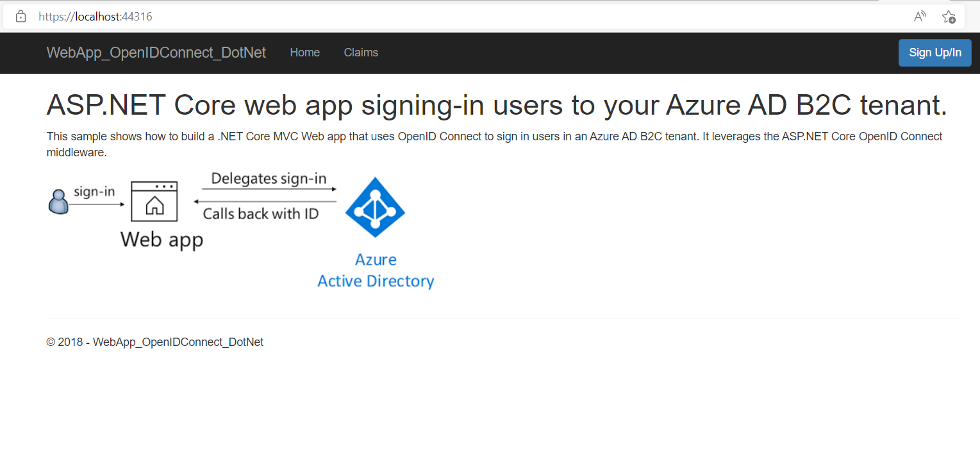Click the padlock site security icon
The width and height of the screenshot is (980, 460).
22,16
